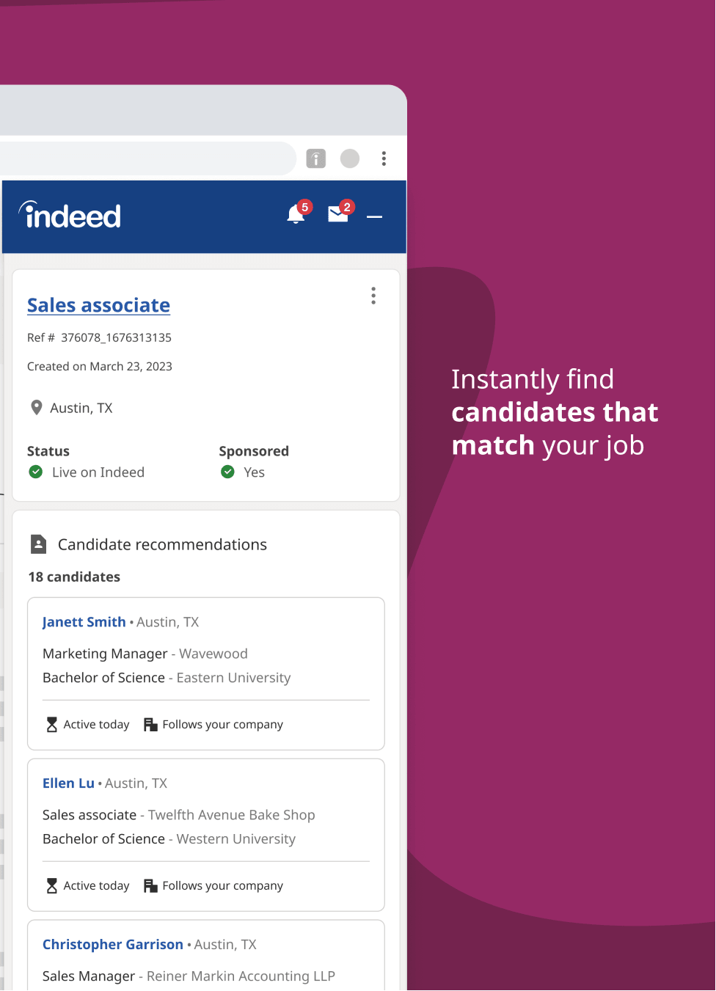This screenshot has height=991, width=716.
Task: Click inside the browser address bar
Action: point(147,158)
